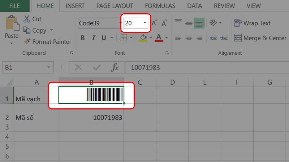
Task: Toggle Italic formatting
Action: [93, 38]
